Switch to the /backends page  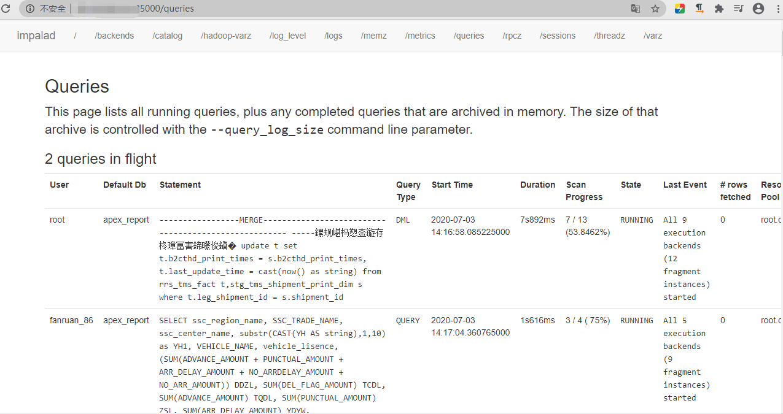click(114, 36)
